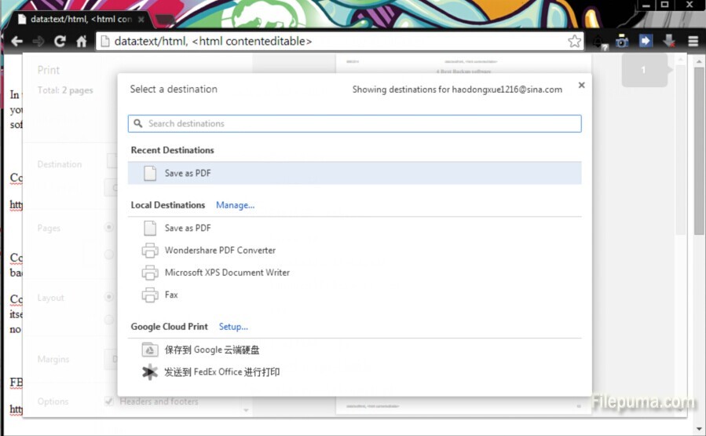Toggle the Headers and footers checkbox
This screenshot has height=436, width=706.
pos(109,401)
